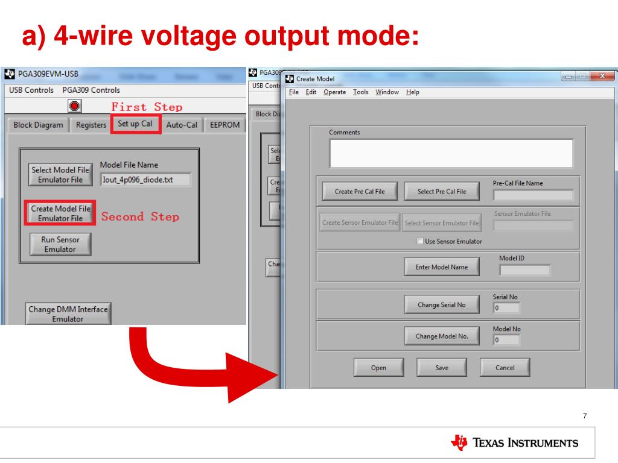Click the Cancel button

click(x=505, y=368)
